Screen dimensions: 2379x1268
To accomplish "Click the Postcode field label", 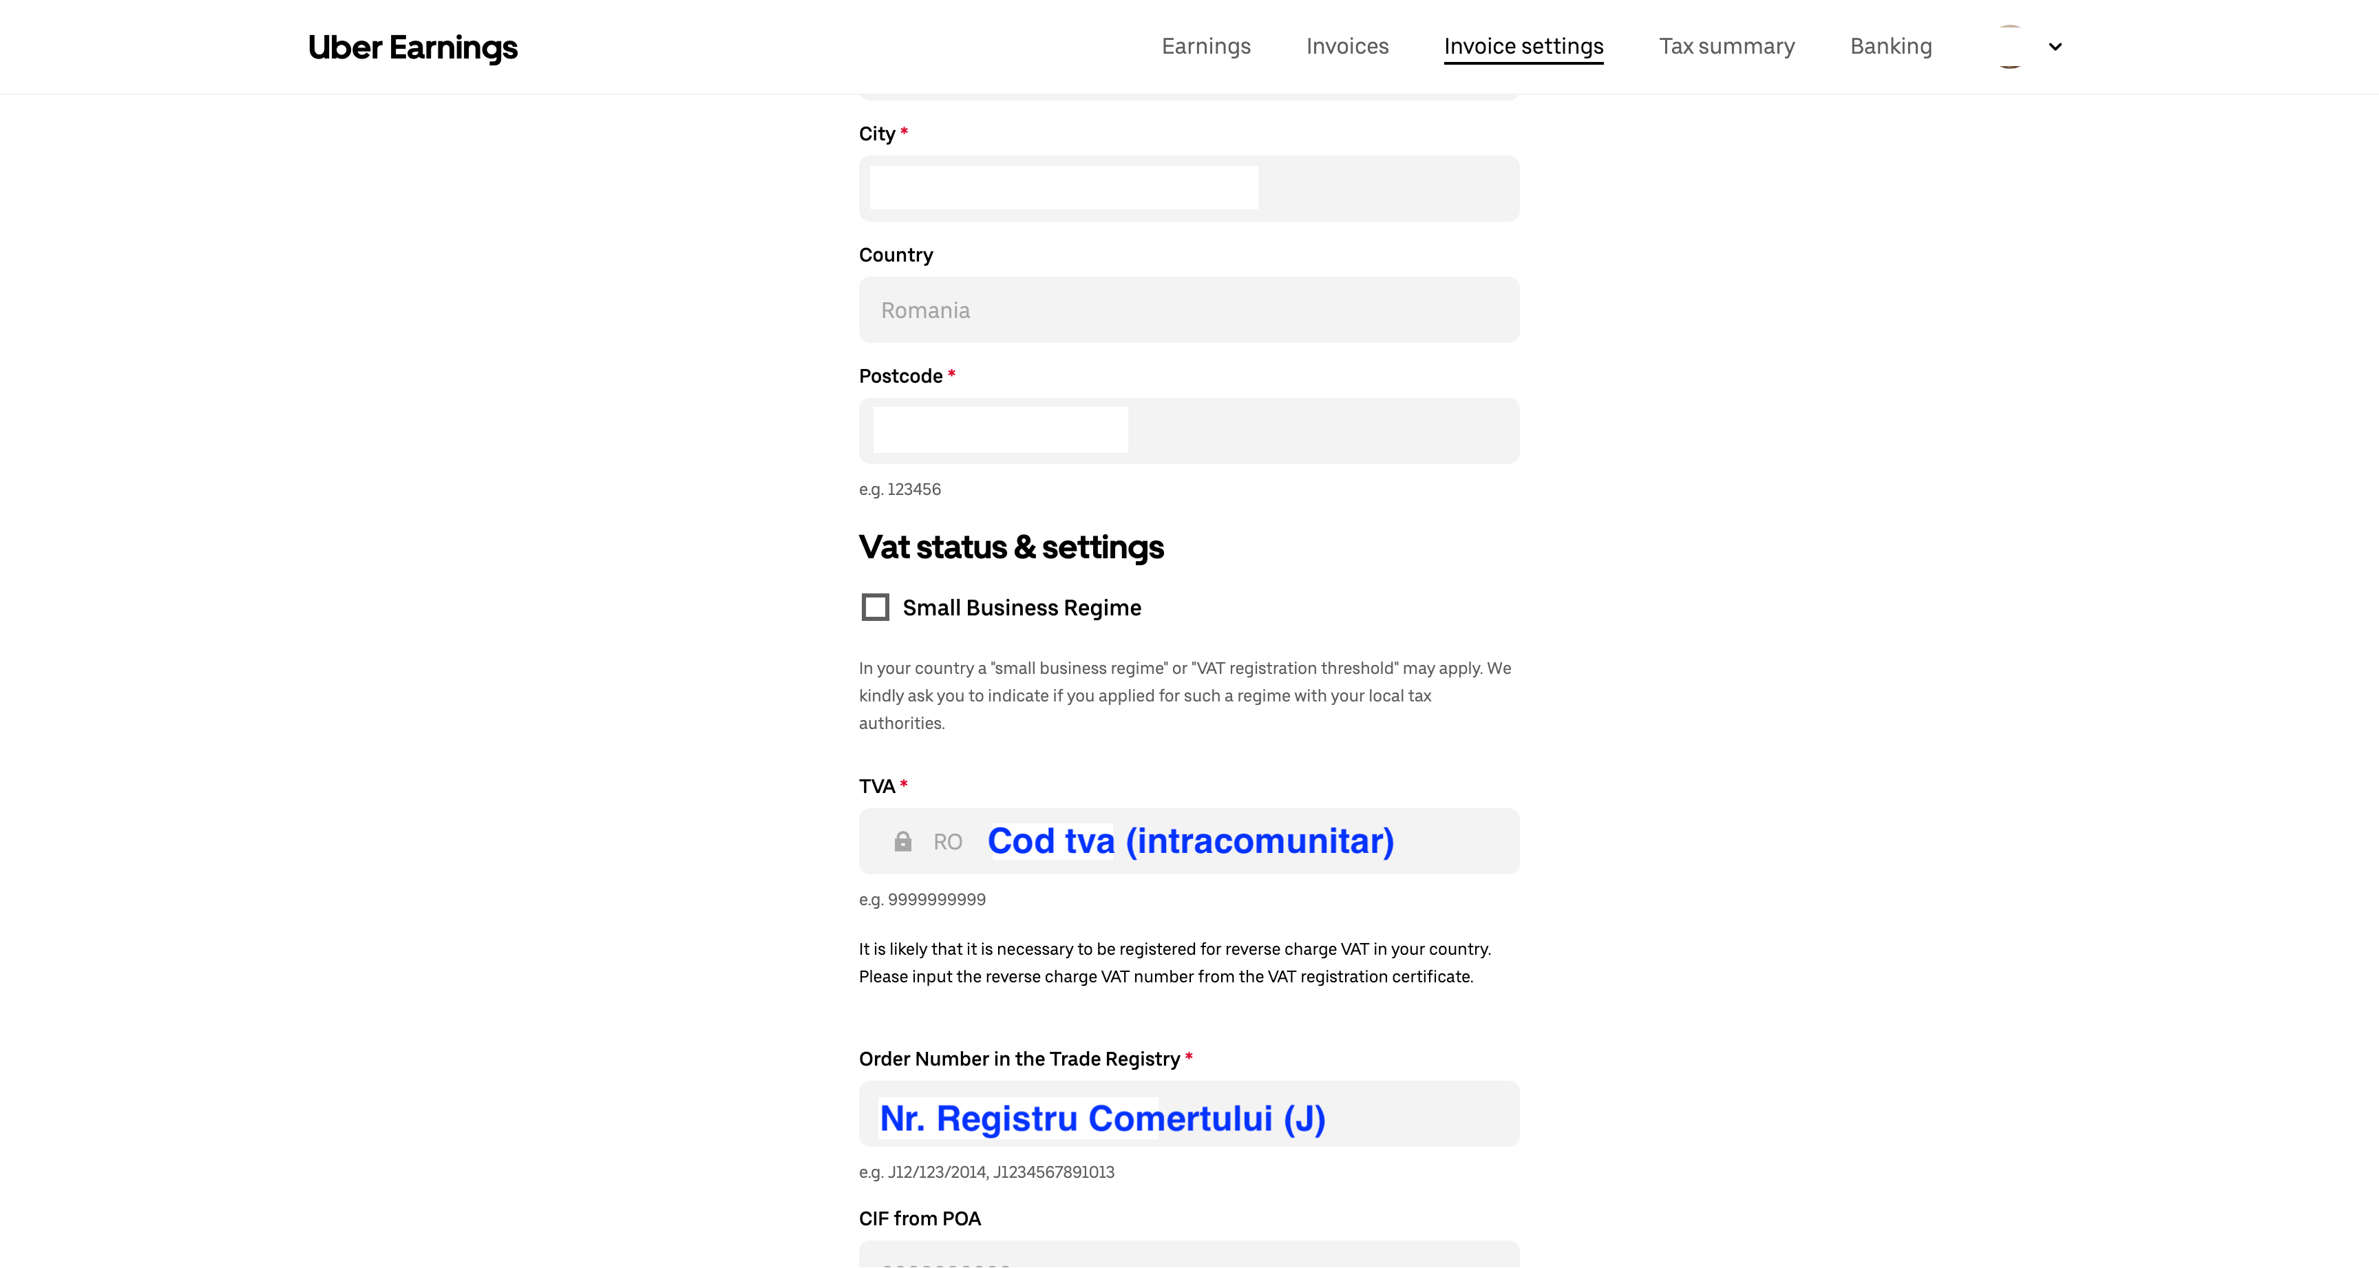I will point(900,376).
